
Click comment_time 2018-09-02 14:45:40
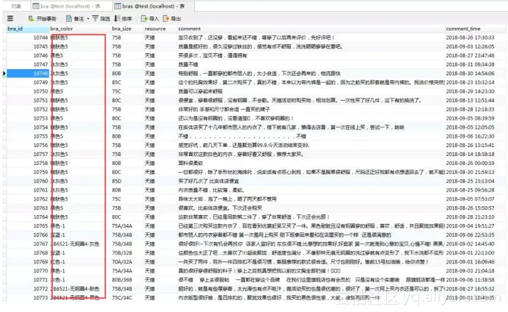pos(470,244)
